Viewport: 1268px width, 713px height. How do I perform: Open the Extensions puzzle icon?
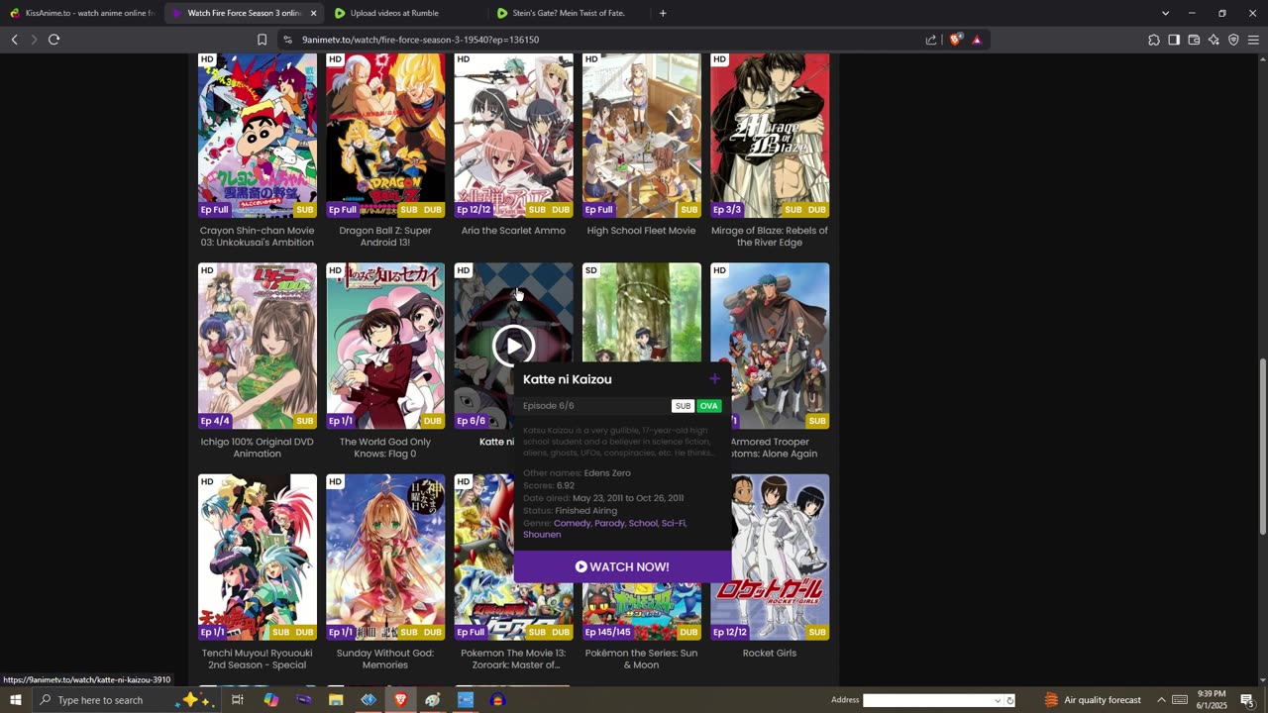[x=1154, y=40]
